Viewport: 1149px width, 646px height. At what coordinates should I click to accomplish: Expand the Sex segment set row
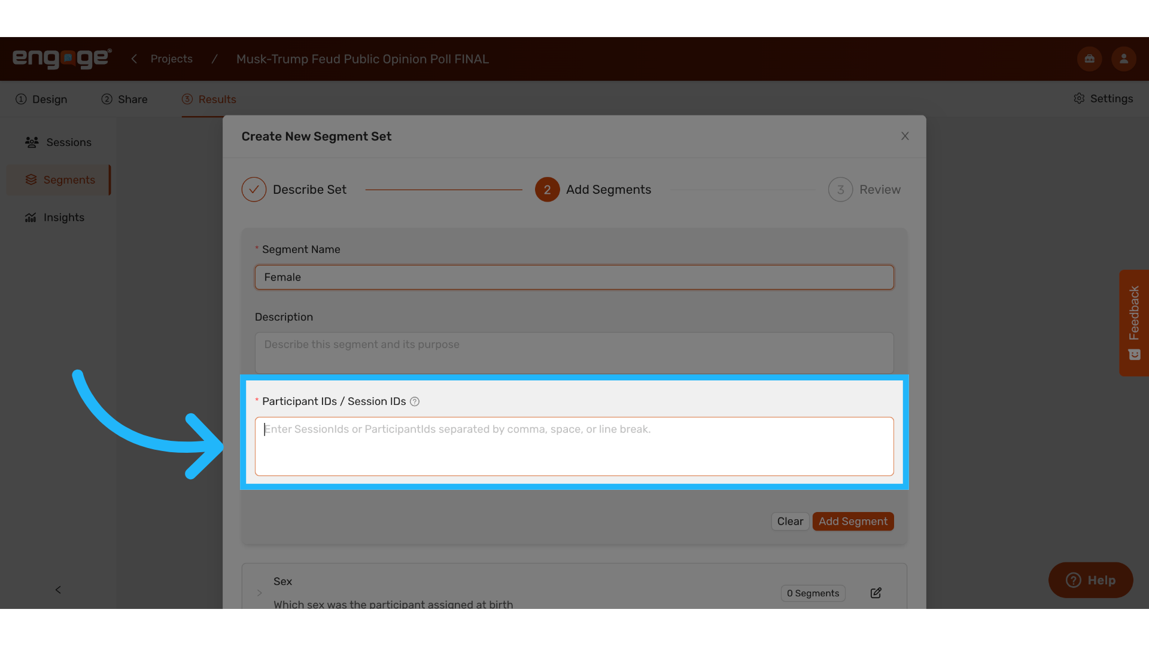tap(259, 593)
